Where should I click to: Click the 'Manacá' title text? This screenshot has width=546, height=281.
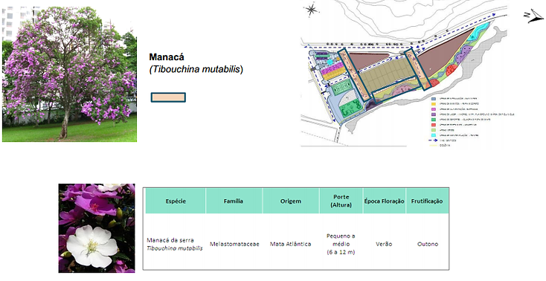tap(167, 57)
